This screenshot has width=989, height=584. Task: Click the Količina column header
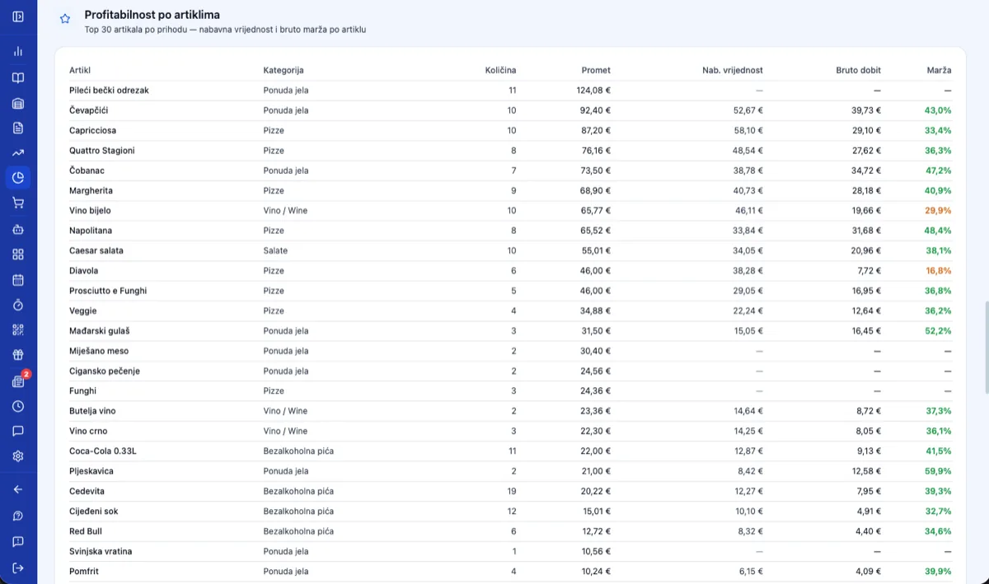pyautogui.click(x=501, y=70)
